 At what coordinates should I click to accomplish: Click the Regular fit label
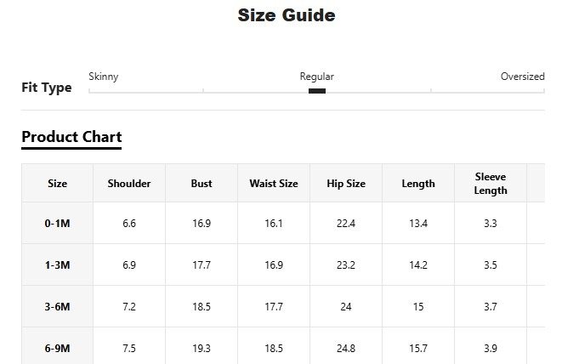[317, 77]
